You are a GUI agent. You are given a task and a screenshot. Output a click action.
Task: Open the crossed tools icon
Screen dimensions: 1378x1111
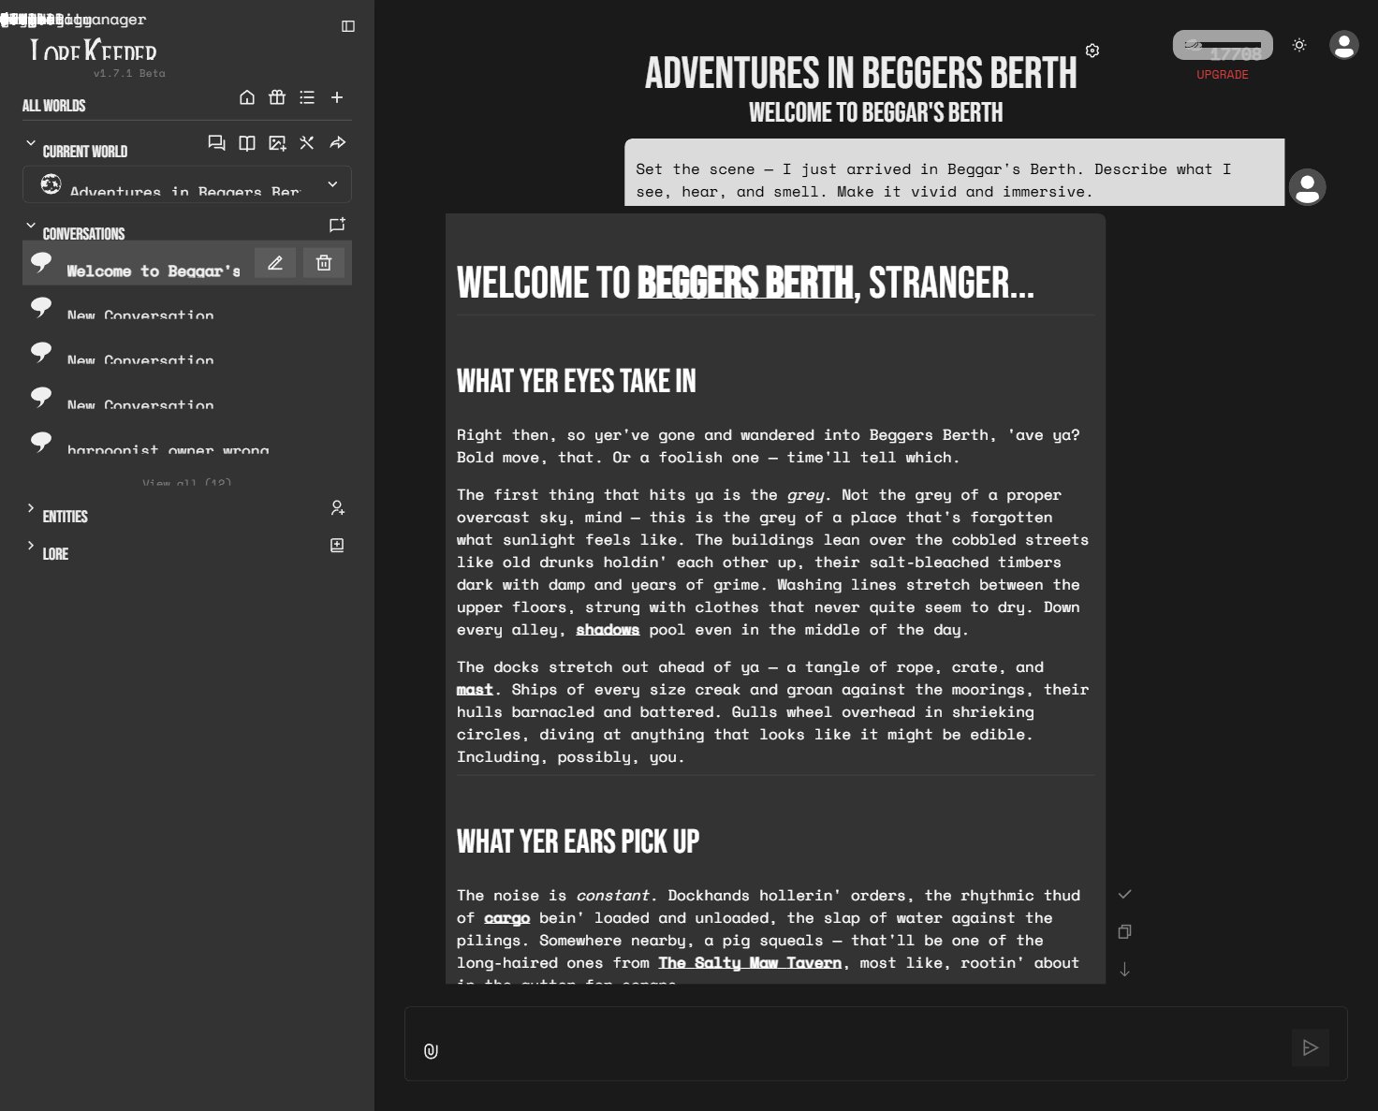tap(307, 143)
